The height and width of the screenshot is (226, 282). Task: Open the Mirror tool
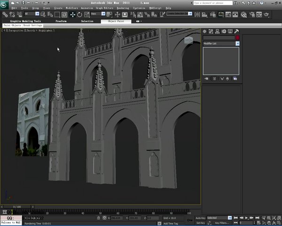coord(197,15)
